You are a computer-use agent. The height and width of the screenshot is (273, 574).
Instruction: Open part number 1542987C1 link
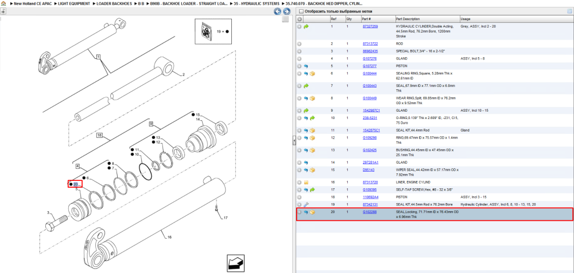(x=371, y=110)
